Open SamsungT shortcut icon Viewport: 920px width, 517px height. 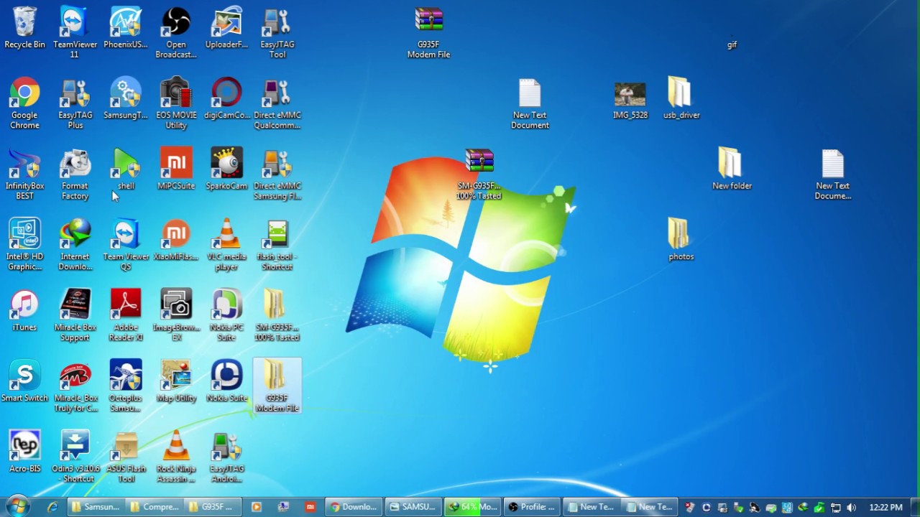(125, 99)
